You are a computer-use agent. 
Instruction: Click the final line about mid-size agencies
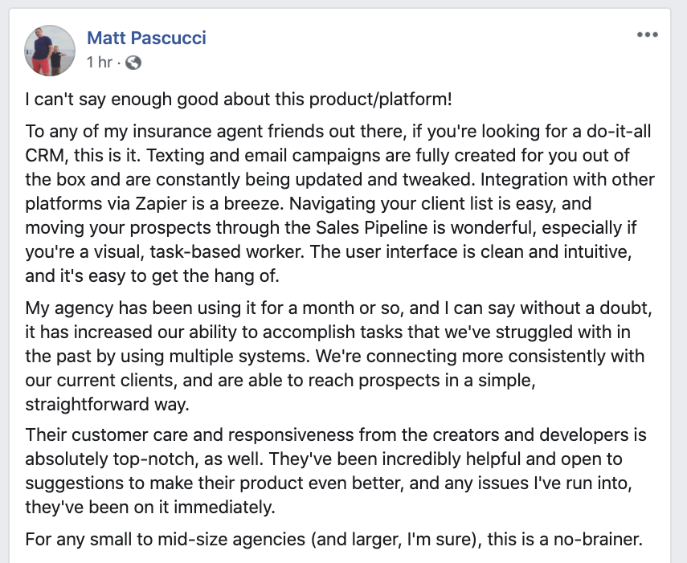point(334,540)
